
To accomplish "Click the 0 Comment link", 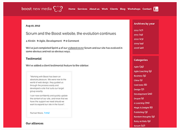I will tap(72, 41).
